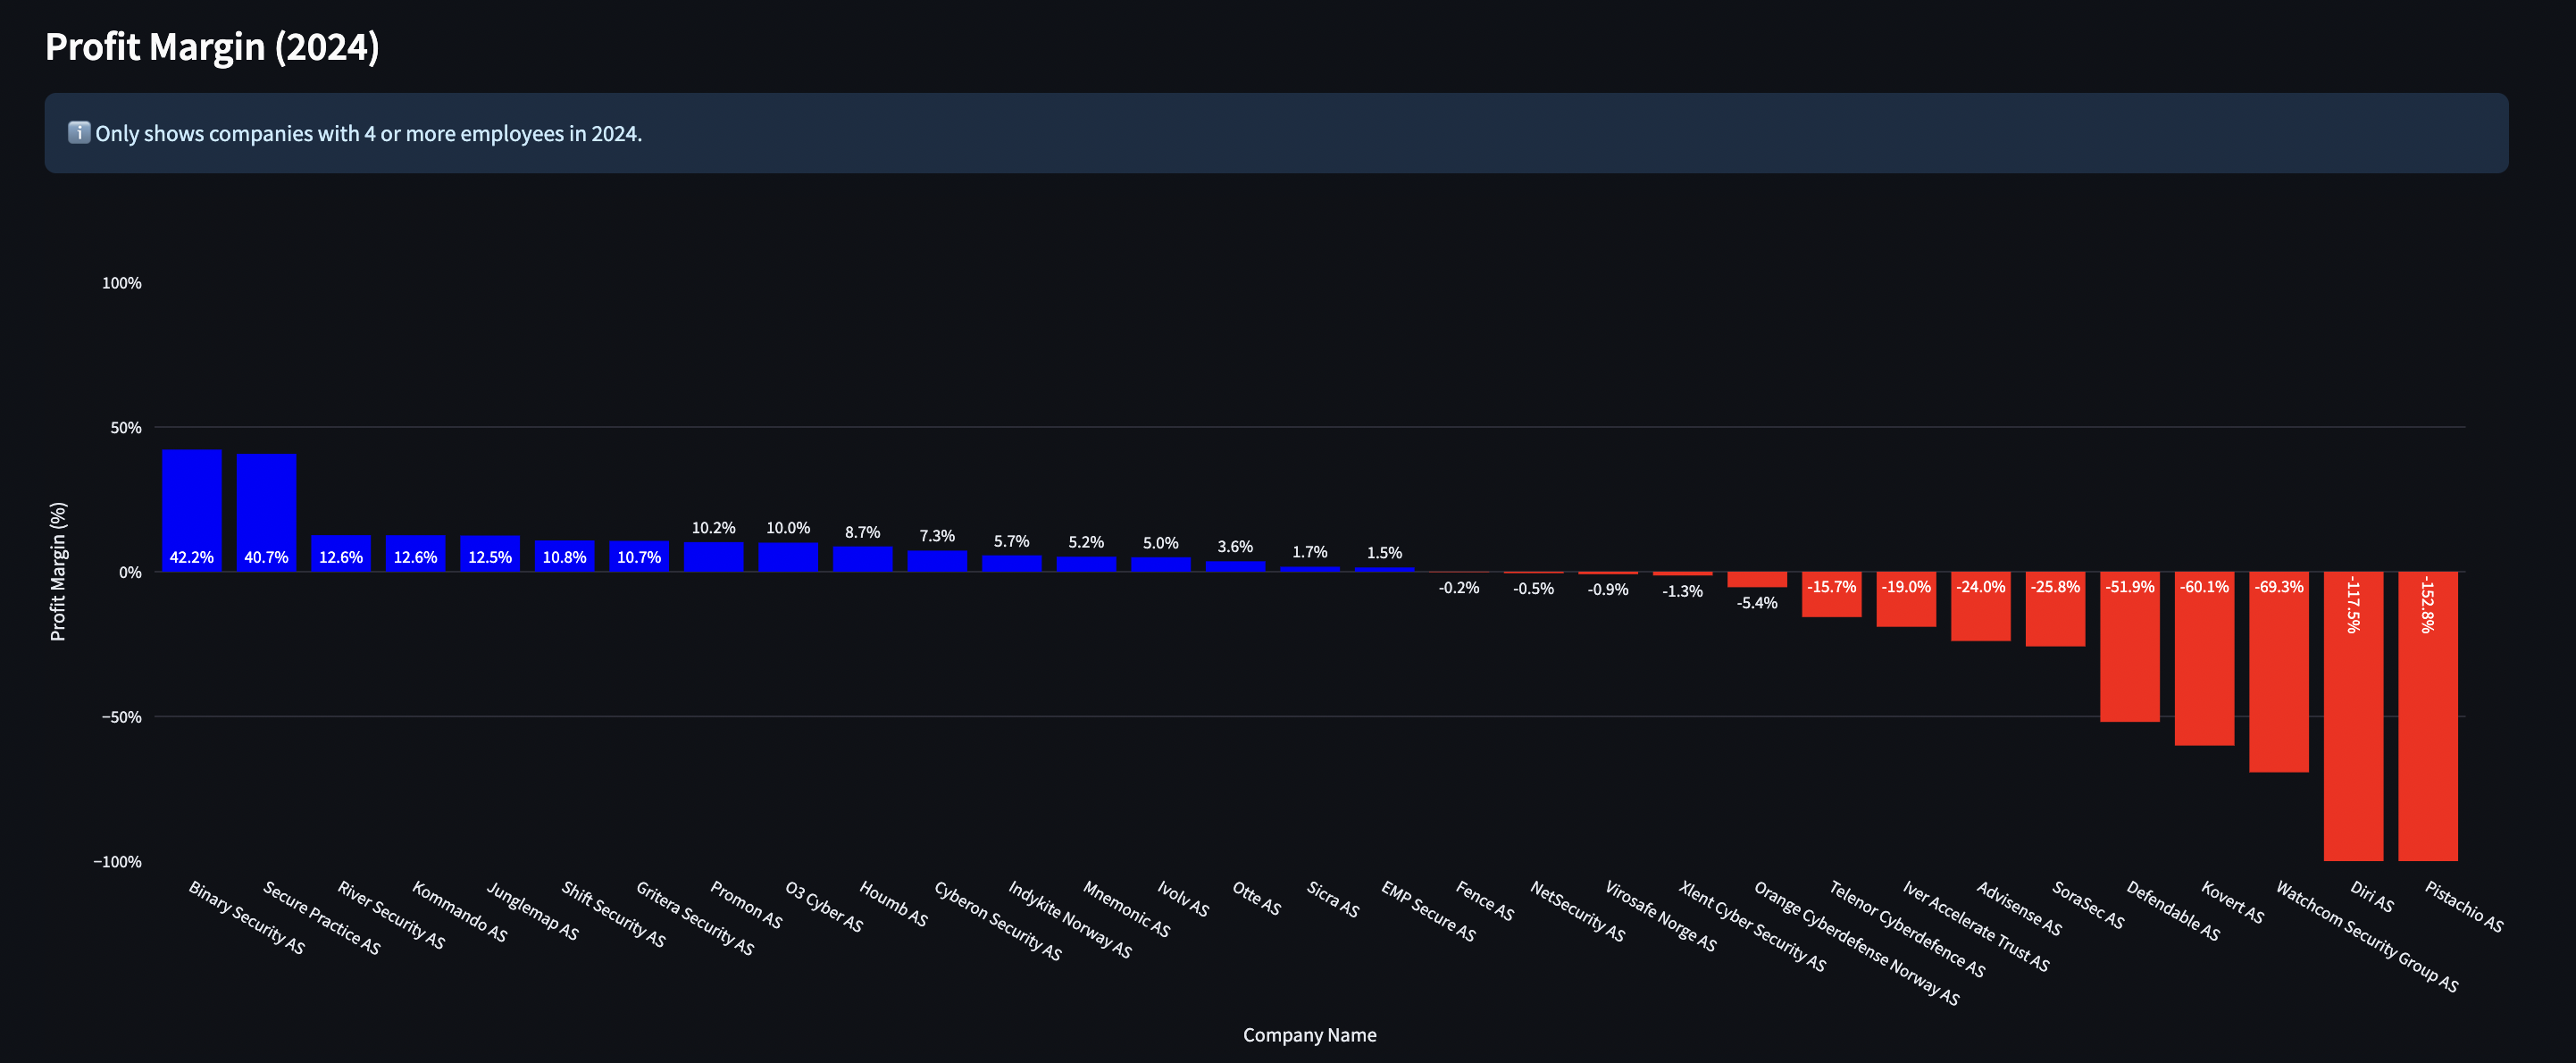Click the '100%' y-axis tick label
The image size is (2576, 1063).
[x=122, y=283]
